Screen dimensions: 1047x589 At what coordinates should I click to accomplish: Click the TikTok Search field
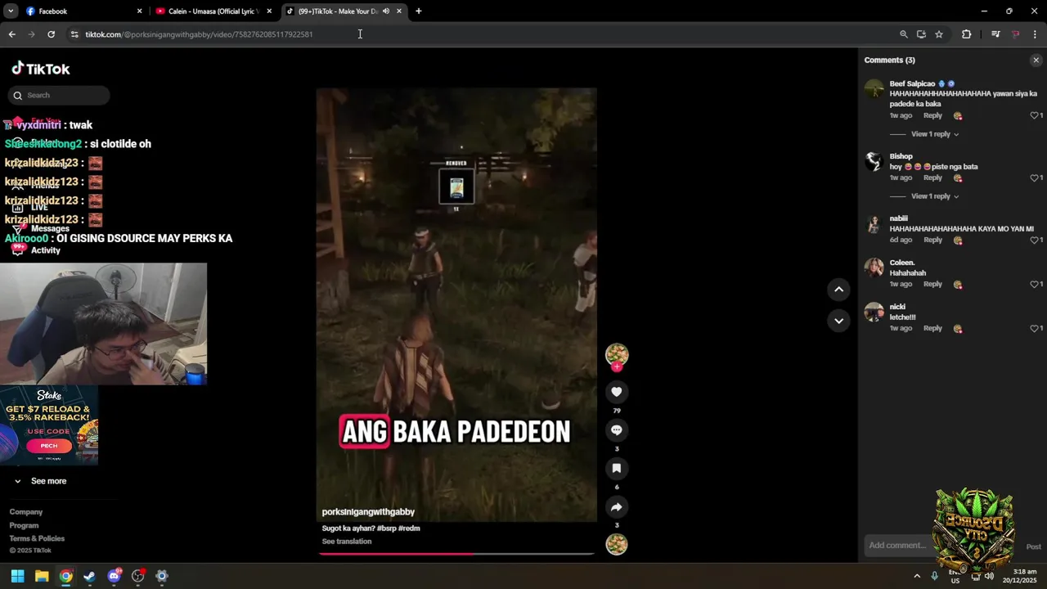point(59,96)
